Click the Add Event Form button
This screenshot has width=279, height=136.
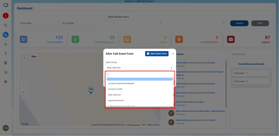click(x=157, y=54)
